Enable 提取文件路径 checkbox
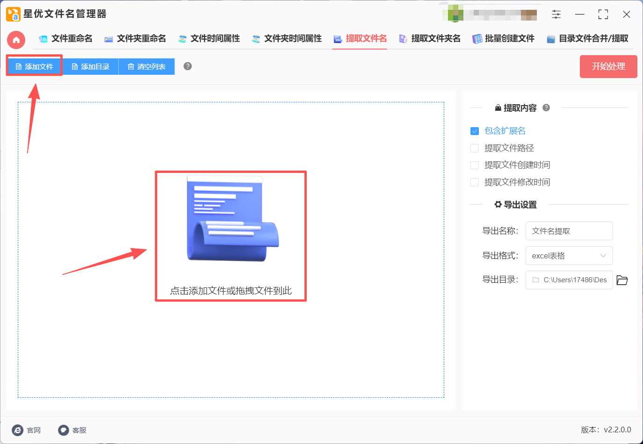 coord(475,148)
